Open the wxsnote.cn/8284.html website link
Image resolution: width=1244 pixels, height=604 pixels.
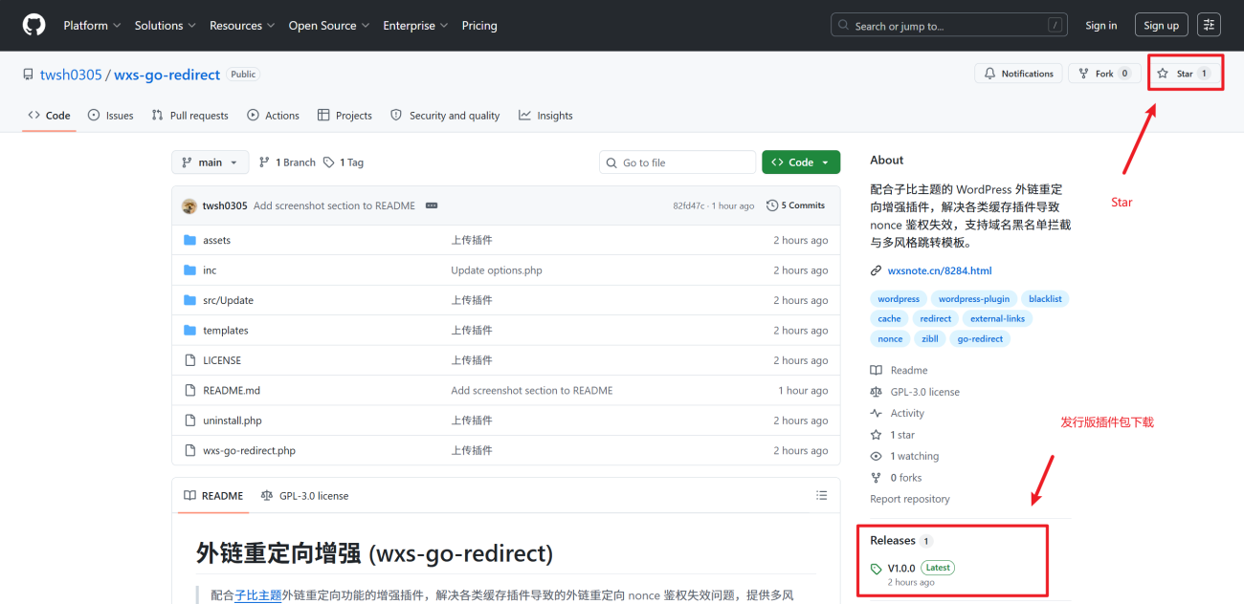click(940, 271)
